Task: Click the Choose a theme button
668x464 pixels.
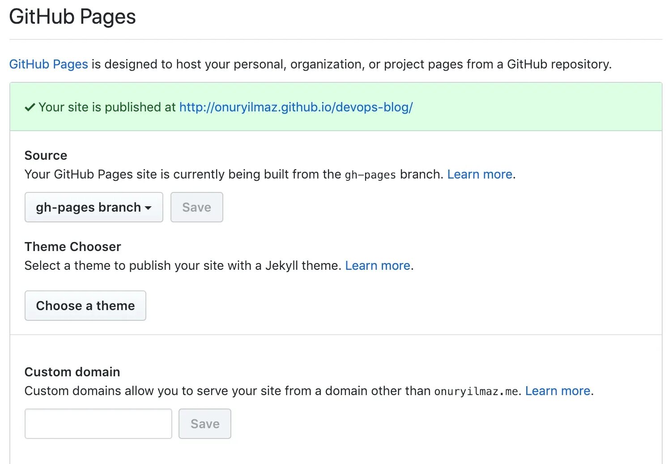Action: pyautogui.click(x=85, y=306)
